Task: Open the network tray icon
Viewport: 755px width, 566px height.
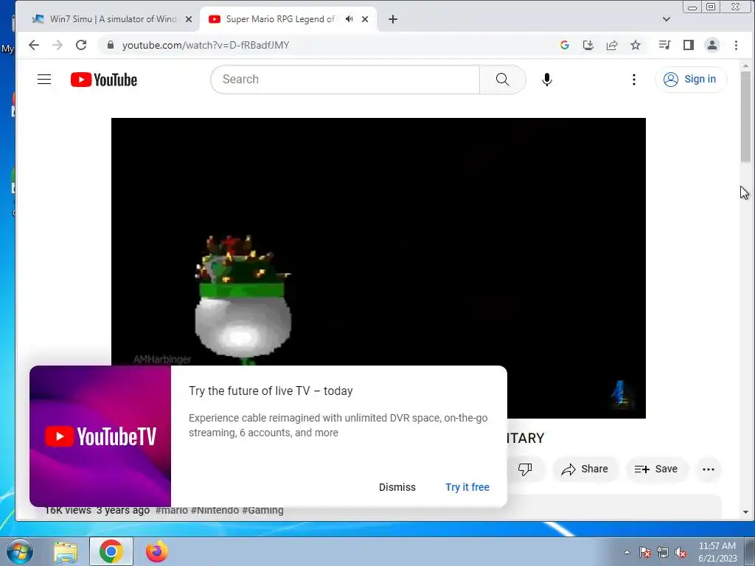Action: pyautogui.click(x=663, y=553)
